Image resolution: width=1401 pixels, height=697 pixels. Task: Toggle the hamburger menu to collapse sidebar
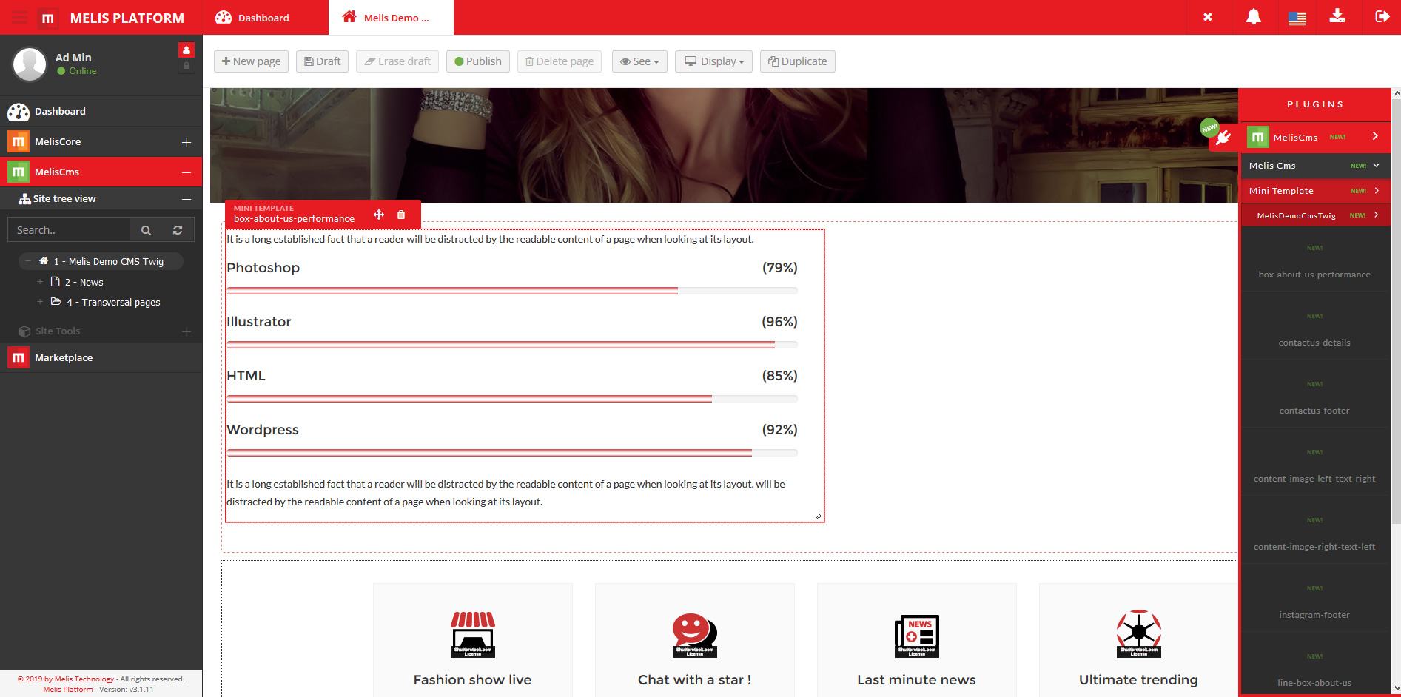pos(19,18)
